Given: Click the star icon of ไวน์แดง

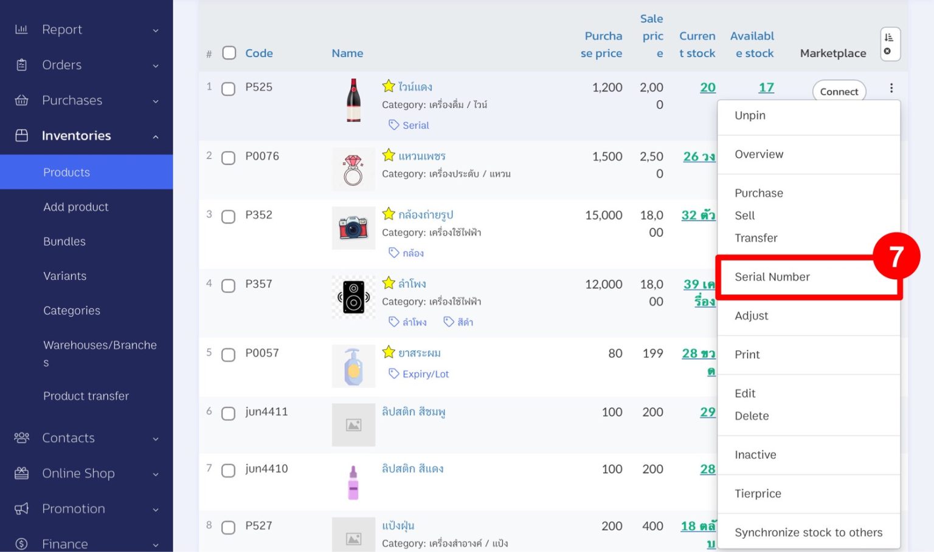Looking at the screenshot, I should tap(389, 86).
